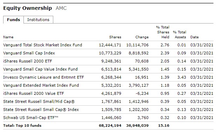The image size is (218, 132).
Task: Open Schwab US Small-Cap ETF entry
Action: 30,118
